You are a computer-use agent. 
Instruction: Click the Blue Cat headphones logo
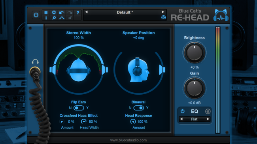221,15
